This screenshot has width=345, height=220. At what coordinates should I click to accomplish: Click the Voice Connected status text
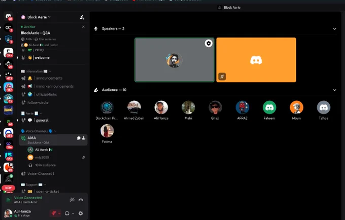coord(28,198)
